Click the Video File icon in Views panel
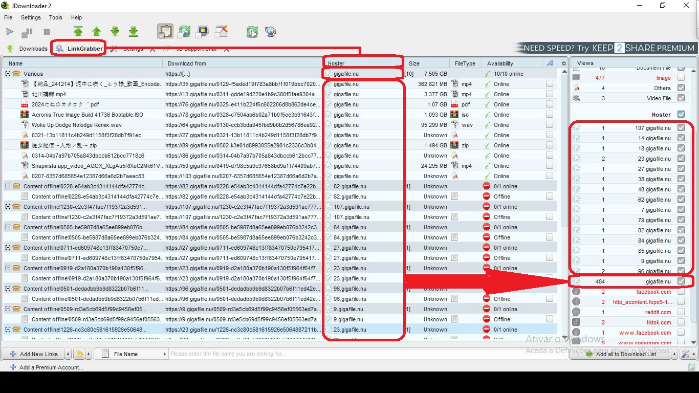This screenshot has width=699, height=393. click(x=576, y=98)
